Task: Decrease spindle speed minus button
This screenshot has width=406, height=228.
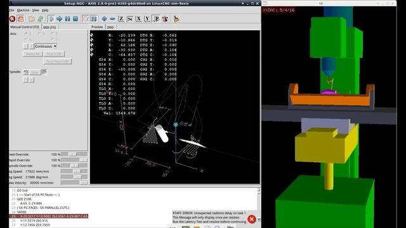Action: tap(25, 80)
